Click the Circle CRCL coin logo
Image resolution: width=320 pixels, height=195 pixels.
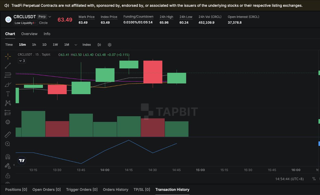(x=8, y=19)
